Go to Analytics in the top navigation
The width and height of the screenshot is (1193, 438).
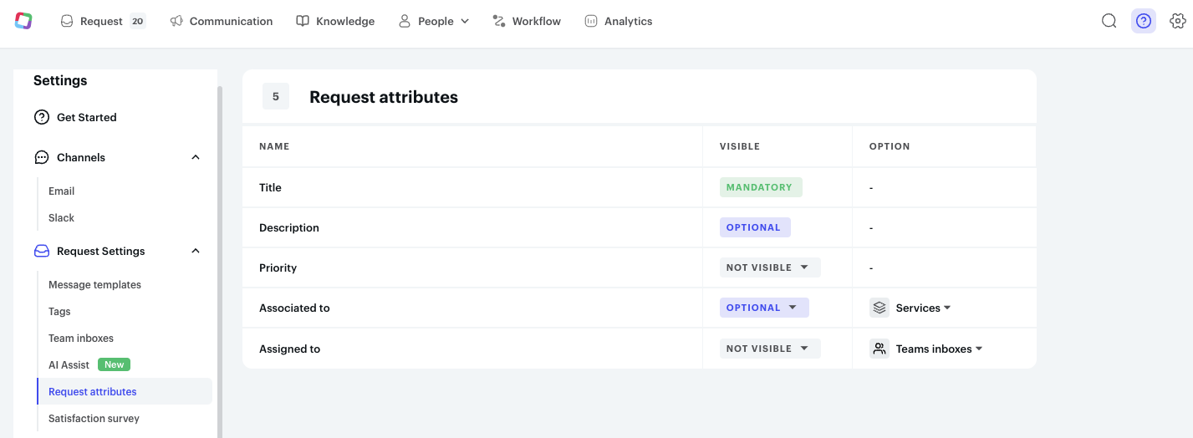click(x=619, y=21)
